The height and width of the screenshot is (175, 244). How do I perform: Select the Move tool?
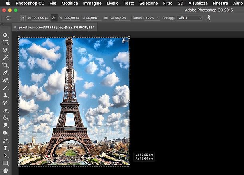coord(5,35)
